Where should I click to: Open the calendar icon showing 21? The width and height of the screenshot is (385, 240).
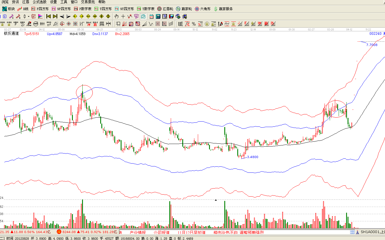point(151,16)
